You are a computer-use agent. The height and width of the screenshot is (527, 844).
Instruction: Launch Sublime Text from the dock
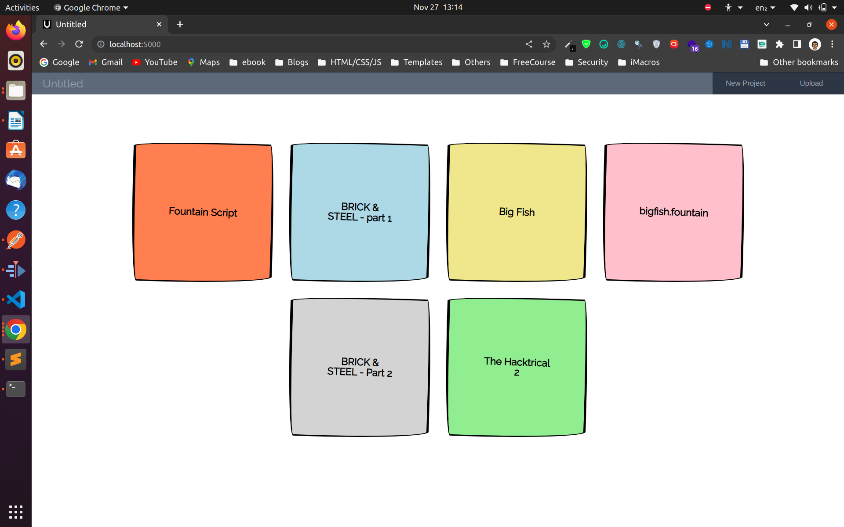(16, 360)
